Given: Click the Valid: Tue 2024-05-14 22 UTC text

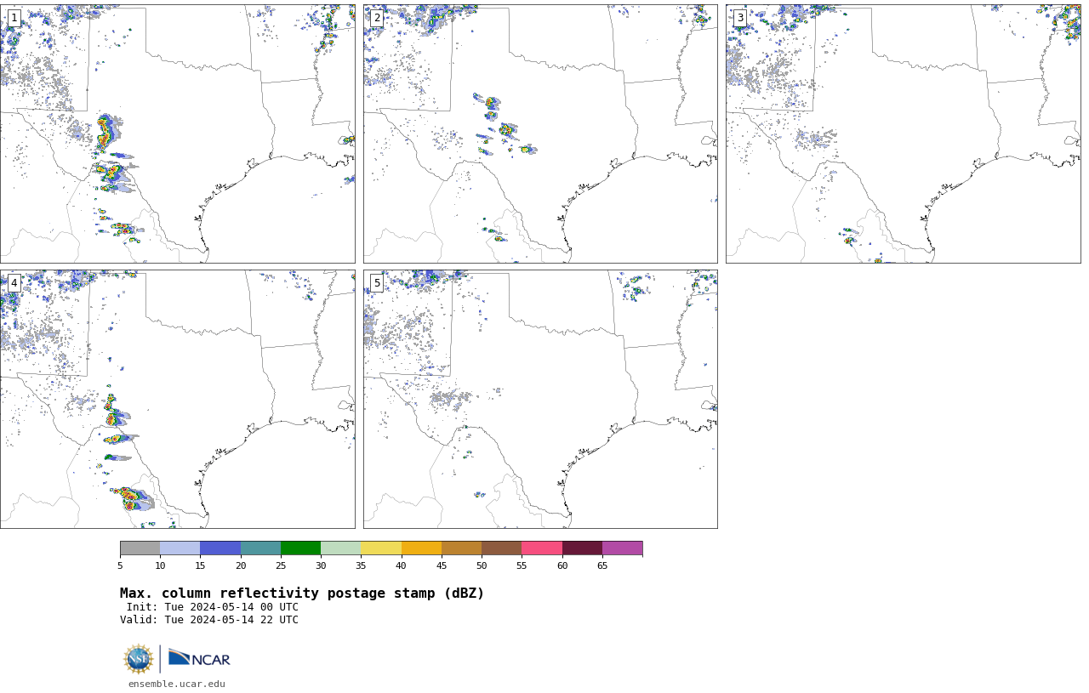Looking at the screenshot, I should click(x=209, y=620).
